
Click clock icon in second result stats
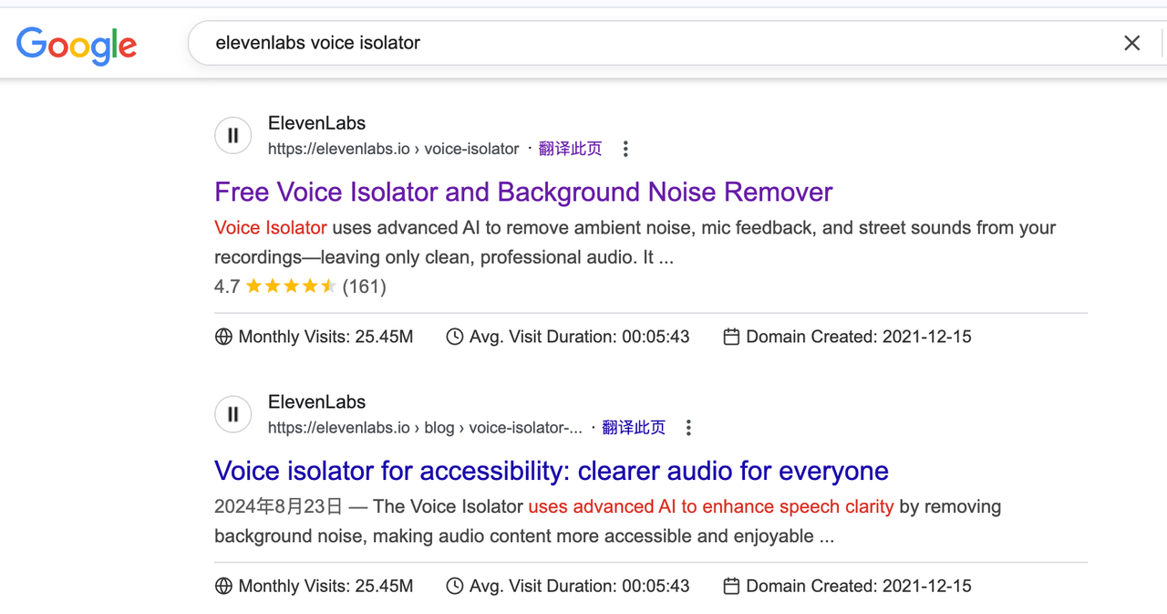click(x=455, y=586)
